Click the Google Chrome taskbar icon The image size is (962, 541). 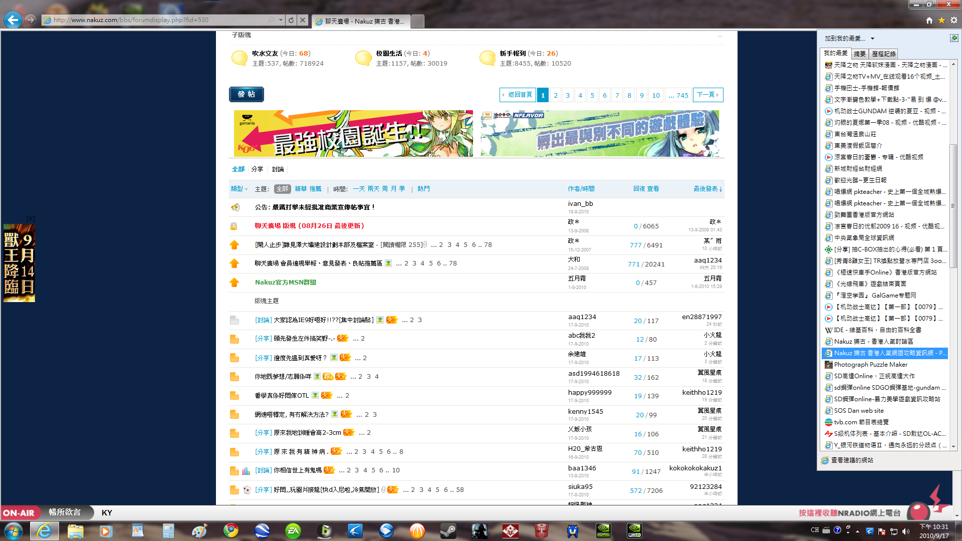pos(231,530)
